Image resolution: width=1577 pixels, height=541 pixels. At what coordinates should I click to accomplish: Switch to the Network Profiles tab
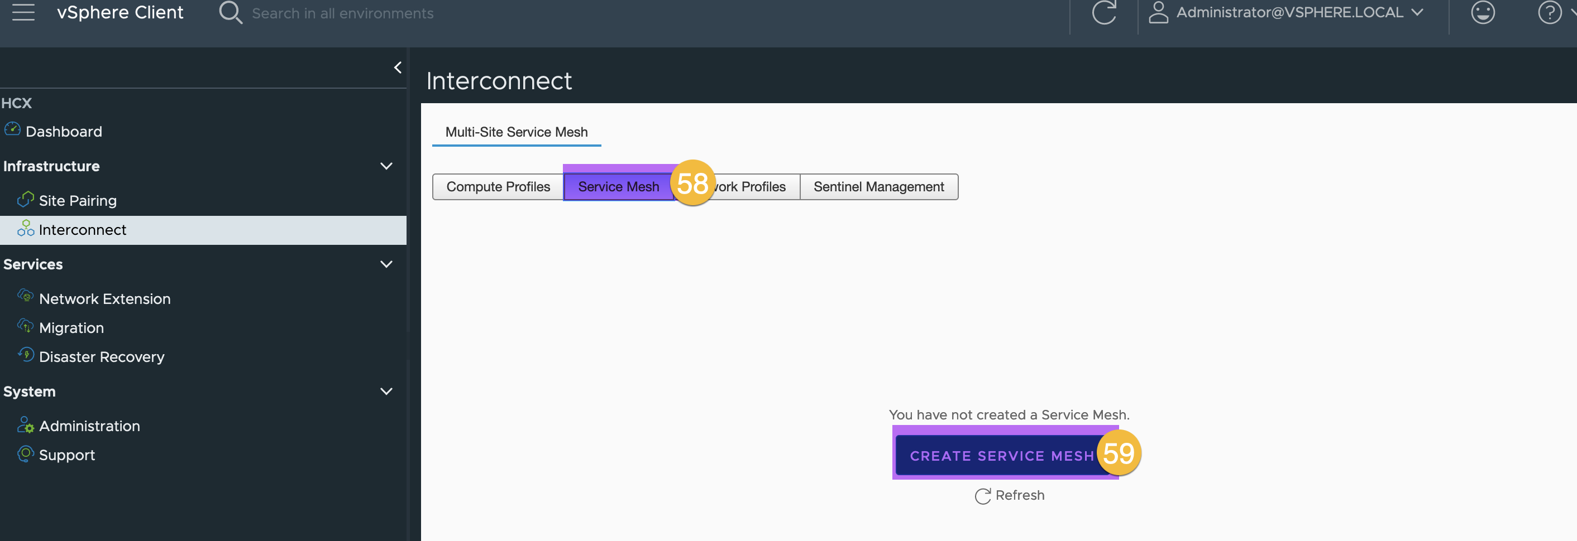click(x=737, y=186)
